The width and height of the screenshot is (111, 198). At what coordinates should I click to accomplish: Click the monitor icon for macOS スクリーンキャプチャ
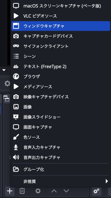16,6
